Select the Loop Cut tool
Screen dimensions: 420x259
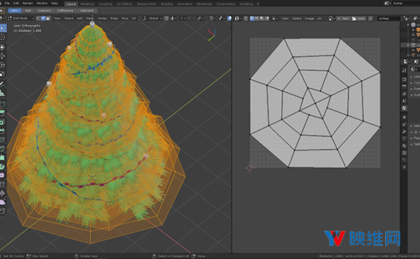(x=3, y=140)
